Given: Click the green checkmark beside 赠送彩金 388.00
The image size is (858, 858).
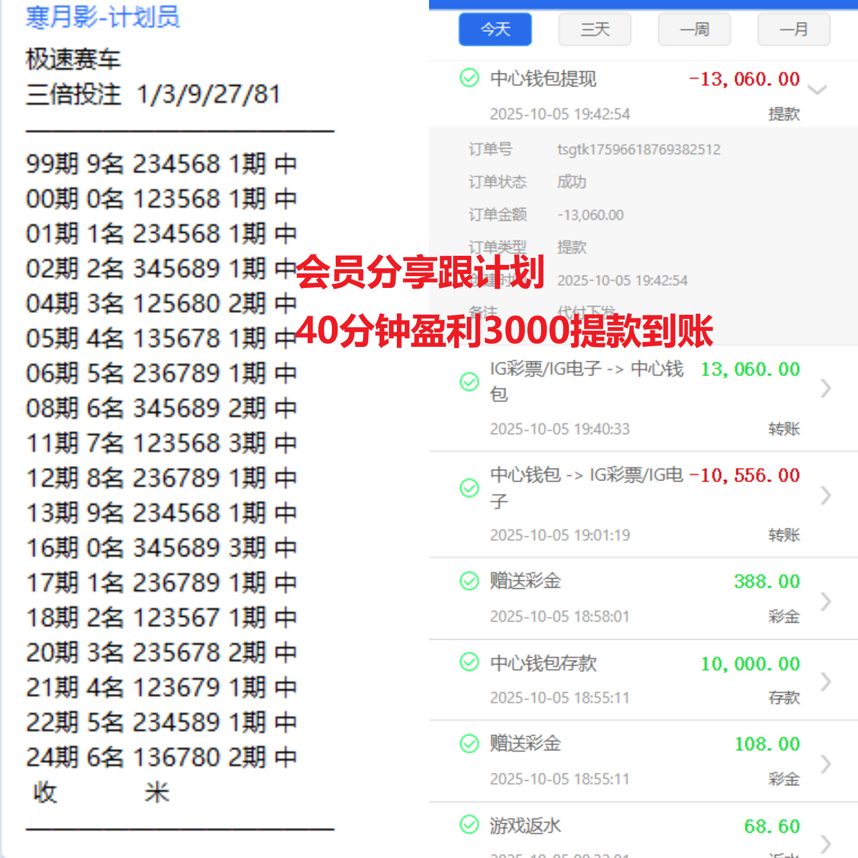Looking at the screenshot, I should click(x=469, y=581).
